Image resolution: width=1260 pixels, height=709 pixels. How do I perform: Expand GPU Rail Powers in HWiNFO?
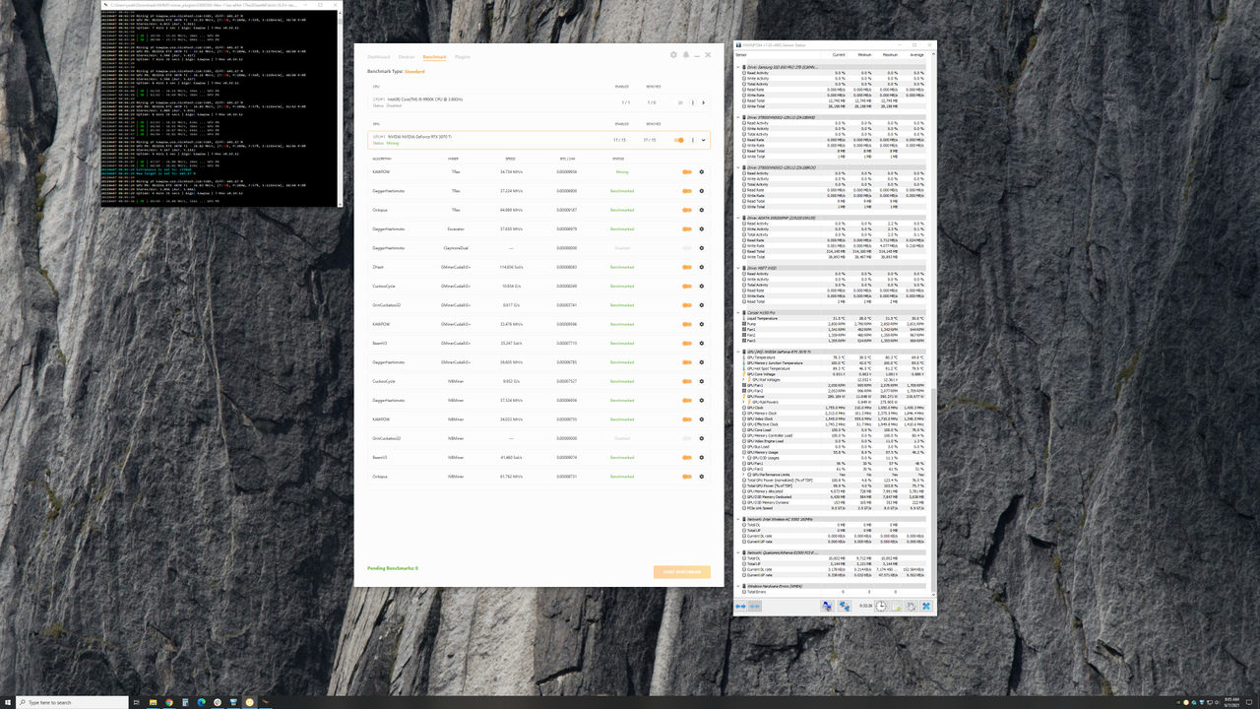tap(744, 402)
